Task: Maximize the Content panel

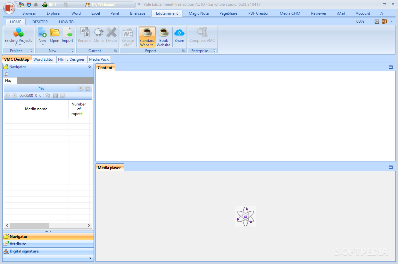Action: coord(391,67)
